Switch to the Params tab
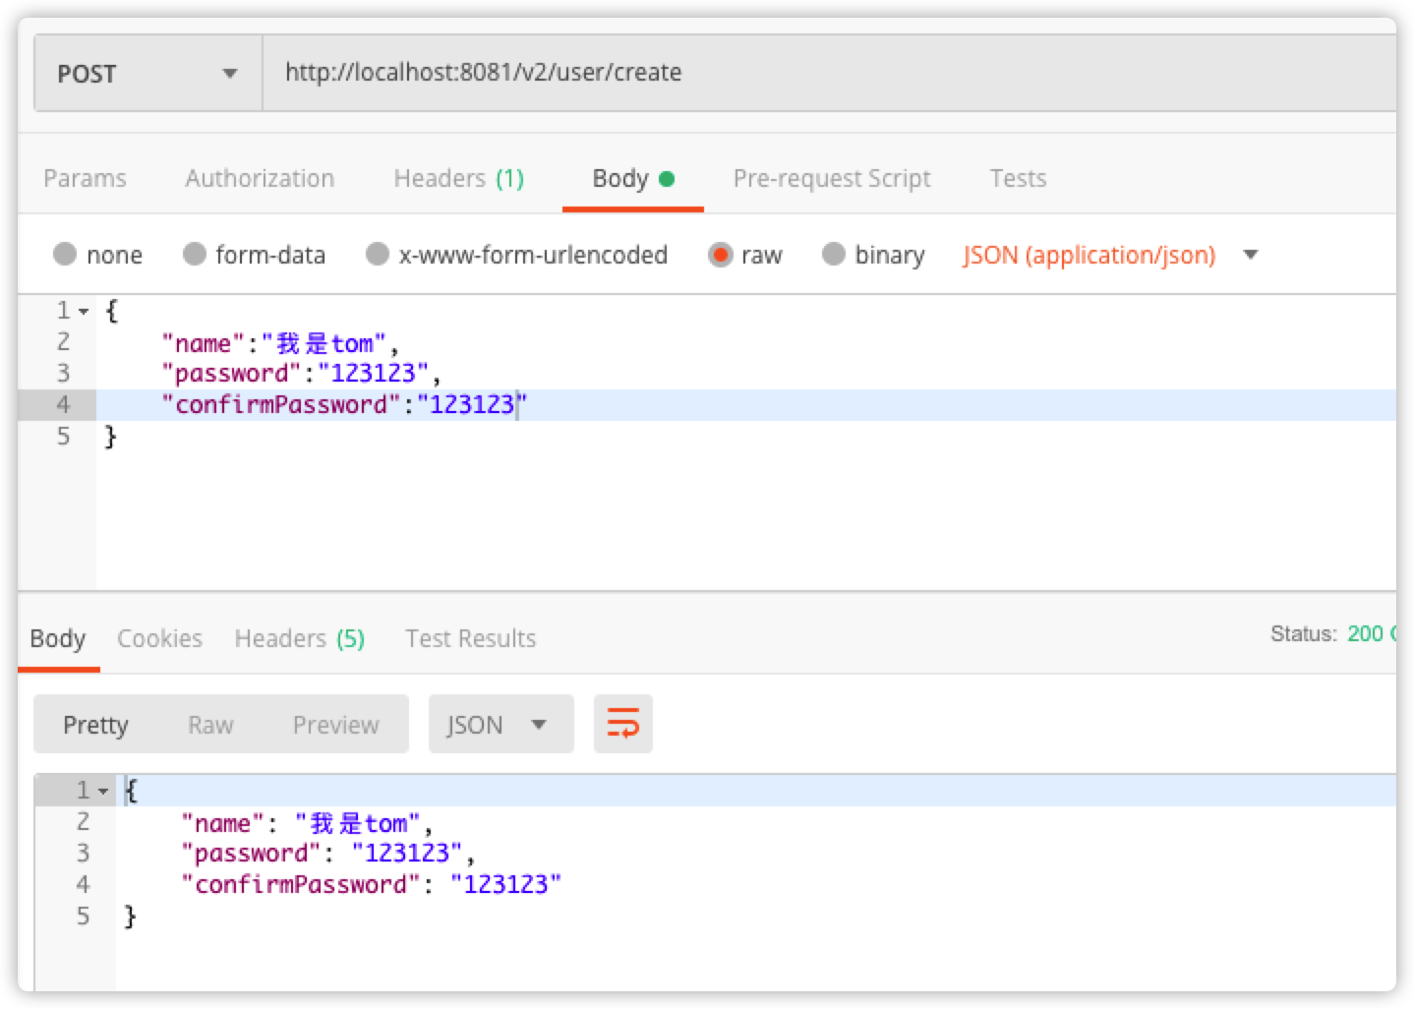 click(85, 178)
